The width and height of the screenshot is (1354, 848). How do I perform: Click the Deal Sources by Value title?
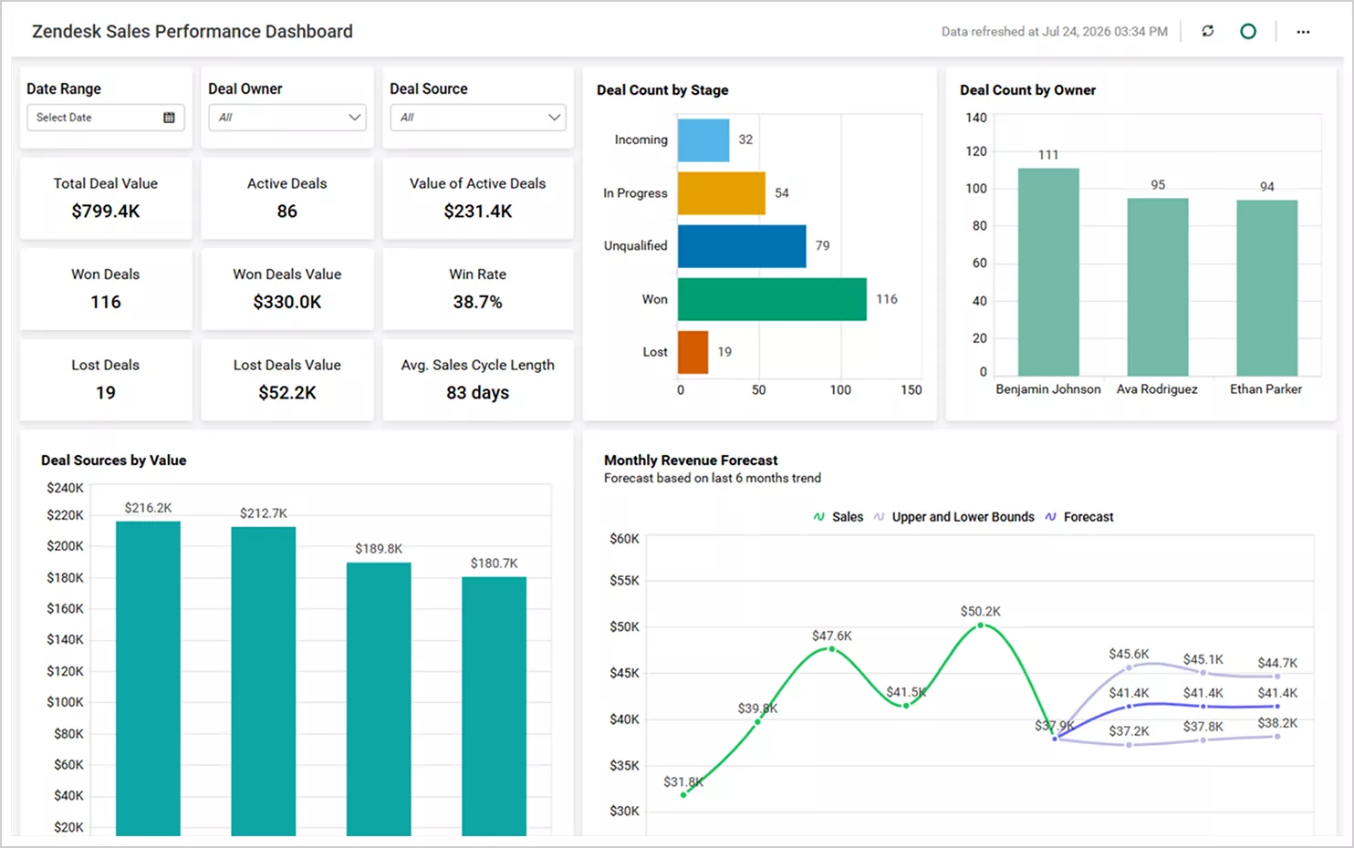(x=114, y=460)
